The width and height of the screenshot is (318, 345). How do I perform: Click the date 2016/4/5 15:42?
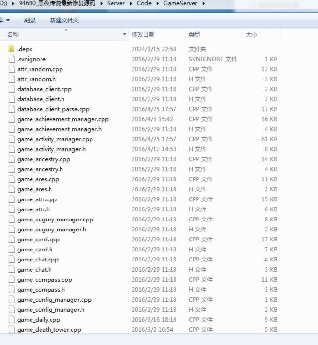click(x=152, y=119)
